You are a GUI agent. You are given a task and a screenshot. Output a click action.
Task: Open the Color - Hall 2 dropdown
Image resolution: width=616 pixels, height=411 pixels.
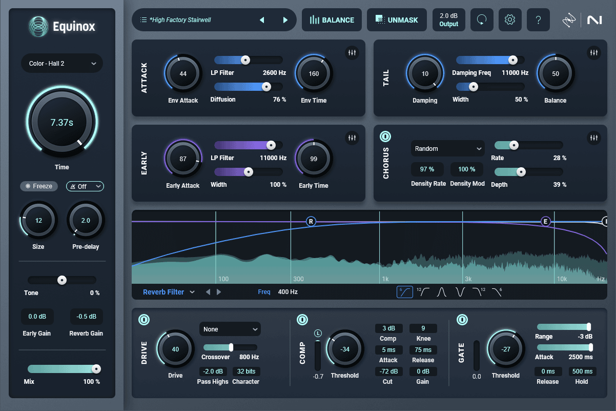tap(62, 64)
